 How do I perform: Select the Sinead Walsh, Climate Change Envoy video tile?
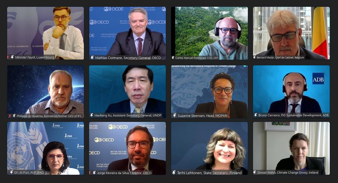point(291,148)
